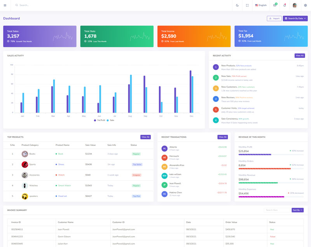Click Alberto's AL avatar badge
311x247 pixels.
pos(164,148)
